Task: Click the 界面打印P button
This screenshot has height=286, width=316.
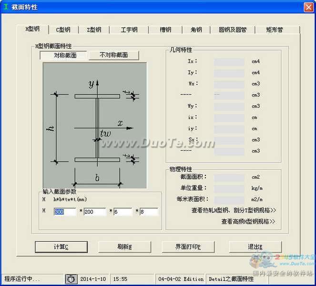Action: (x=188, y=247)
